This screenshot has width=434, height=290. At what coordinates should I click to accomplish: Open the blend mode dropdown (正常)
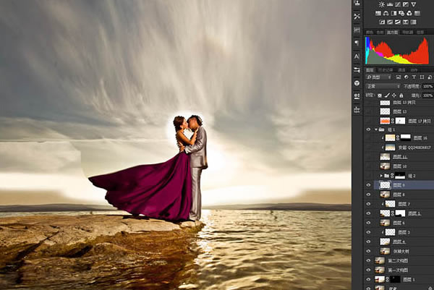coord(383,86)
